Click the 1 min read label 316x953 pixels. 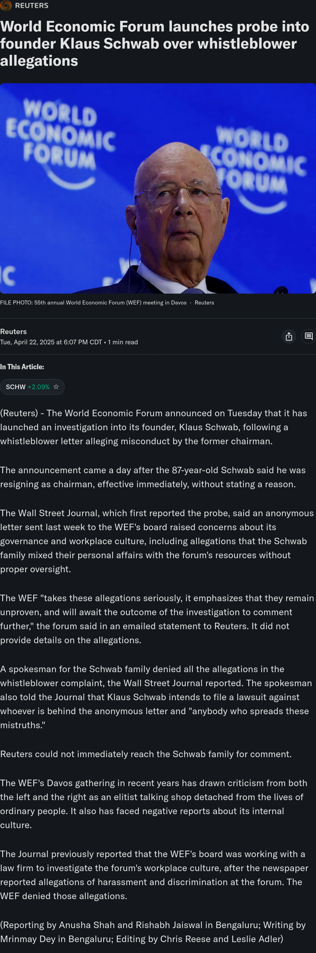123,342
